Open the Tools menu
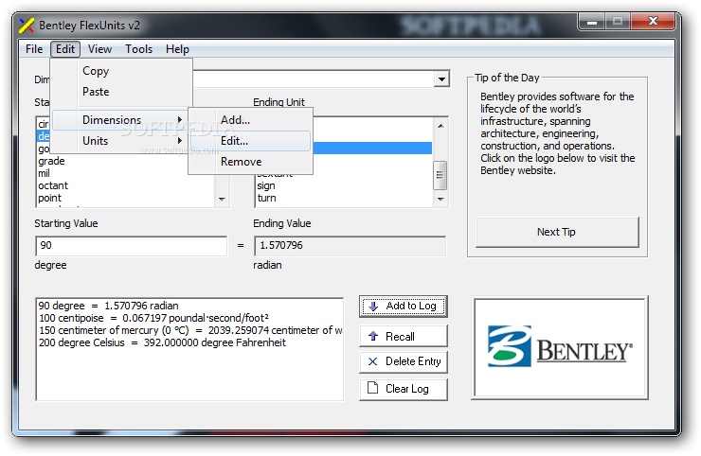This screenshot has width=701, height=456. (x=138, y=49)
